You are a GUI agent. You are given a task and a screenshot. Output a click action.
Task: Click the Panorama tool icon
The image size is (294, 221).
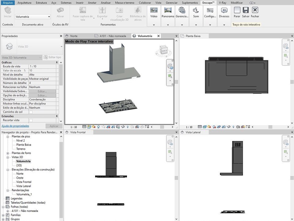click(168, 10)
